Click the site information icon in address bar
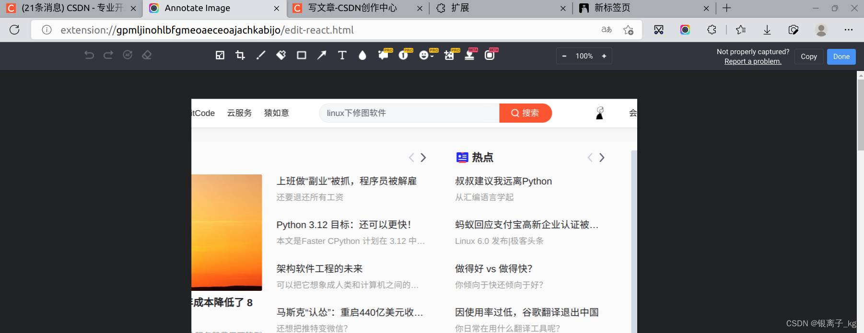The width and height of the screenshot is (864, 333). click(47, 30)
